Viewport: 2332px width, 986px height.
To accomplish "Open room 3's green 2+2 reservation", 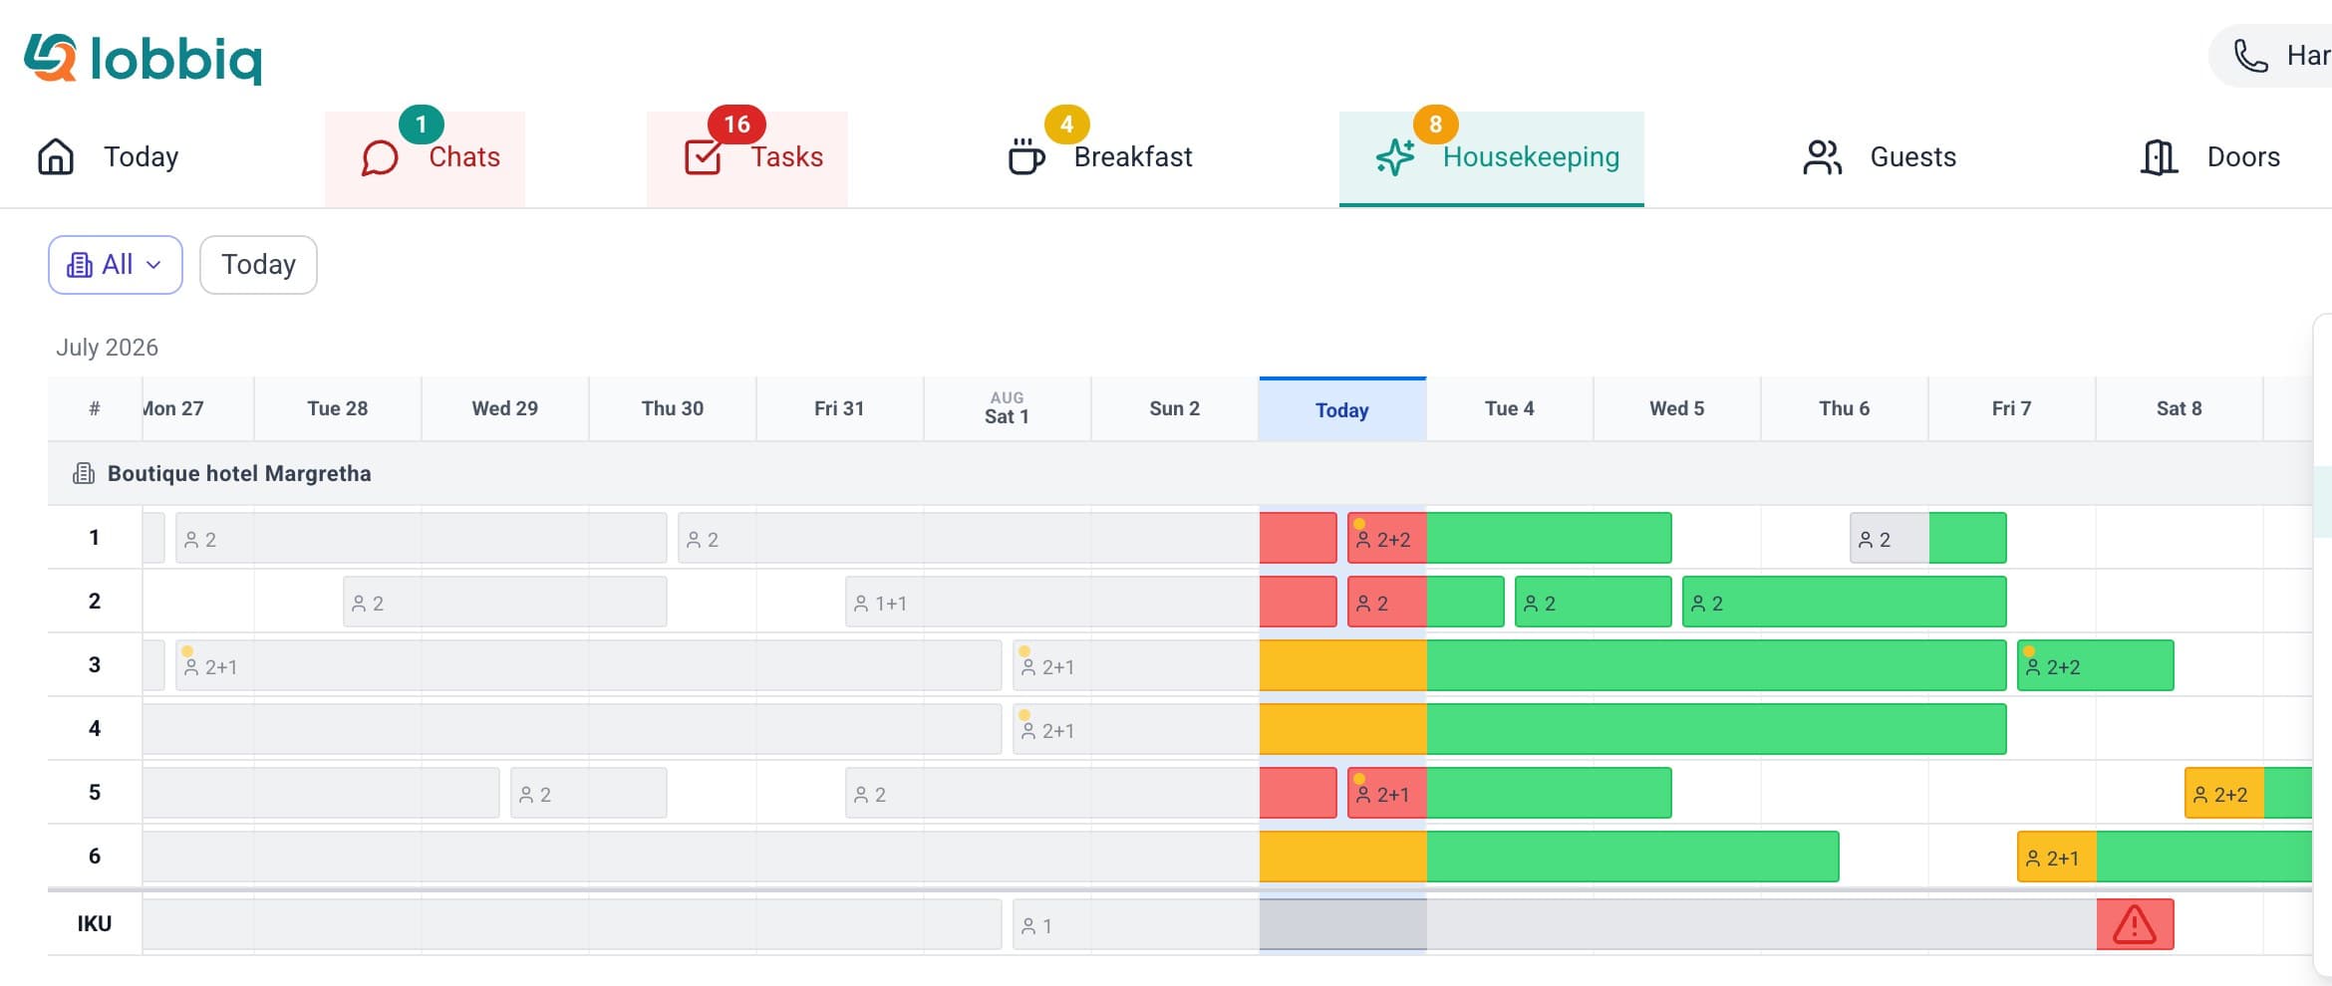I will (x=2095, y=665).
